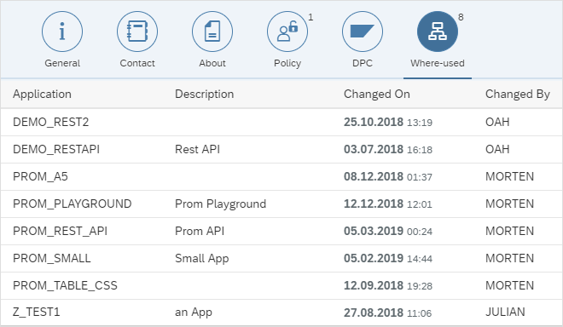Image resolution: width=563 pixels, height=327 pixels.
Task: Select the PROM_TABLE_CSS application entry
Action: pos(65,285)
